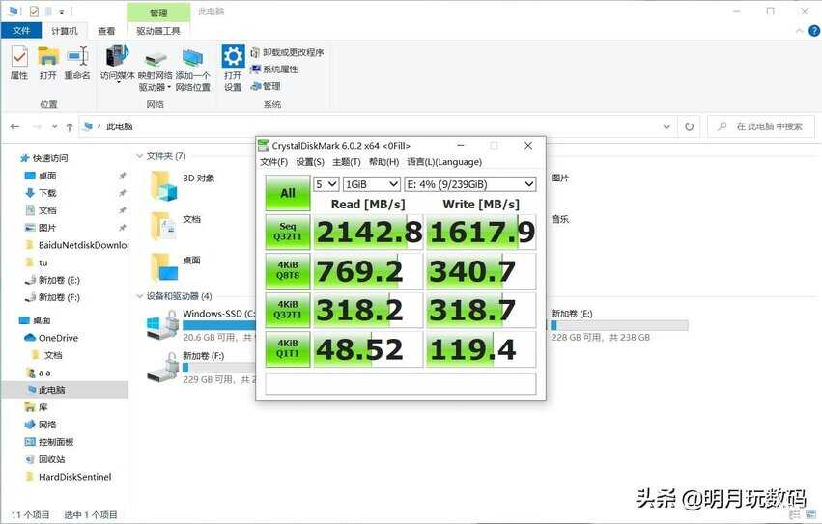Collapse the ribbon with the chevron
Viewport: 822px width, 524px height.
pos(800,31)
